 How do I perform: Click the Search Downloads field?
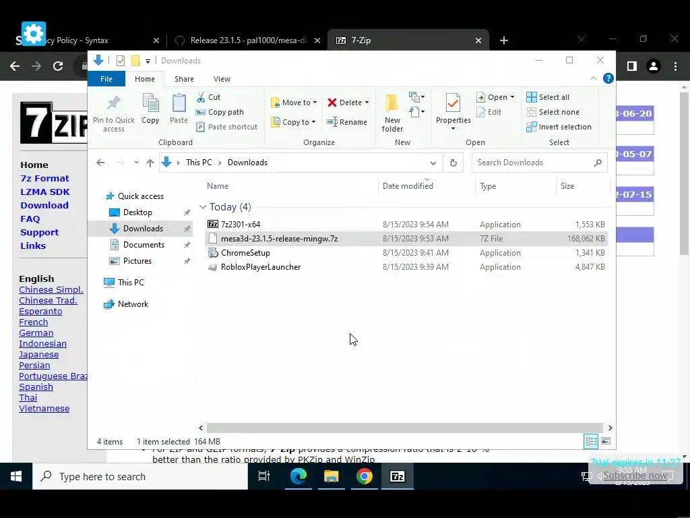[540, 163]
